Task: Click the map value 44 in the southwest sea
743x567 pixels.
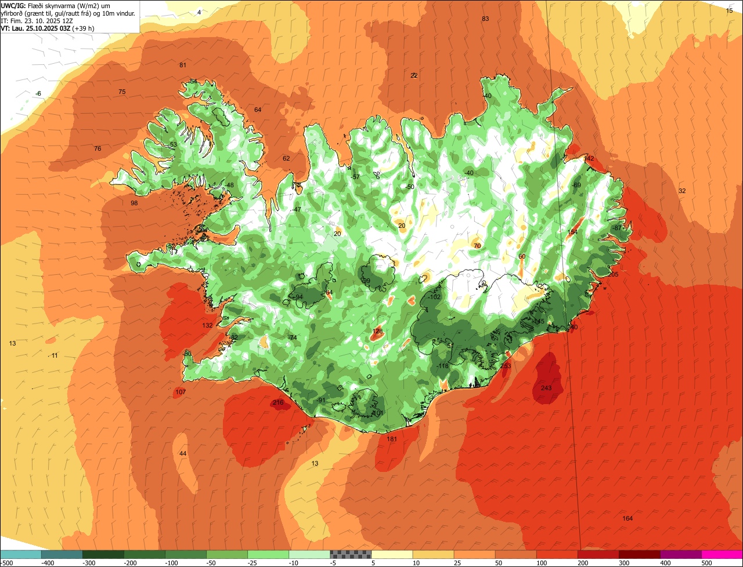Action: click(183, 453)
